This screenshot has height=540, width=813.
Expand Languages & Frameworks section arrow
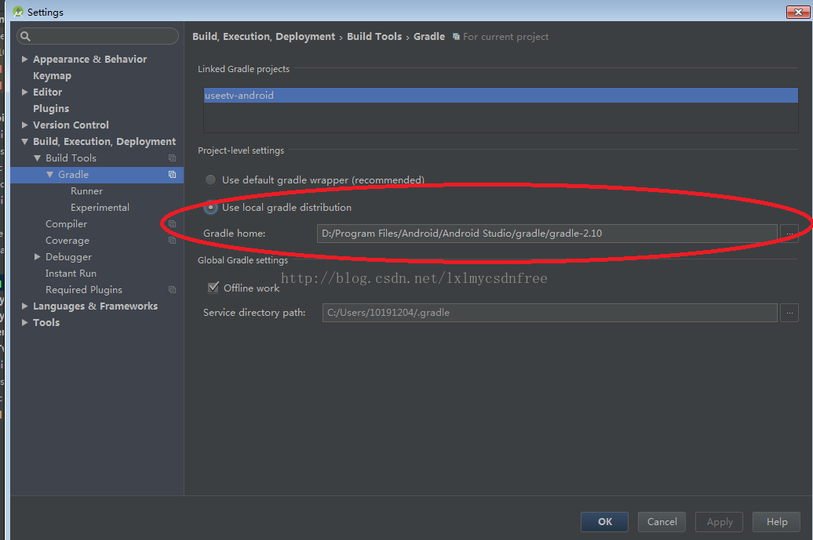tap(24, 306)
